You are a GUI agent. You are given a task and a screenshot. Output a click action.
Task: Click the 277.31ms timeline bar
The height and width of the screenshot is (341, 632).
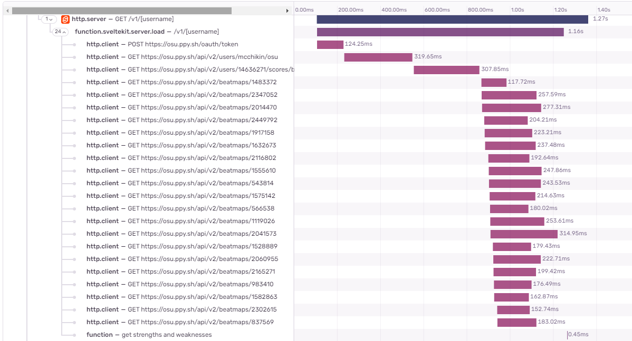pyautogui.click(x=512, y=108)
